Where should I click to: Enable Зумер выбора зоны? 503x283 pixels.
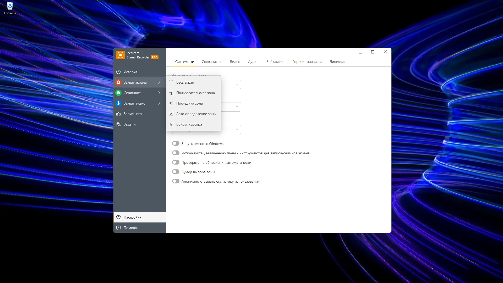(176, 172)
